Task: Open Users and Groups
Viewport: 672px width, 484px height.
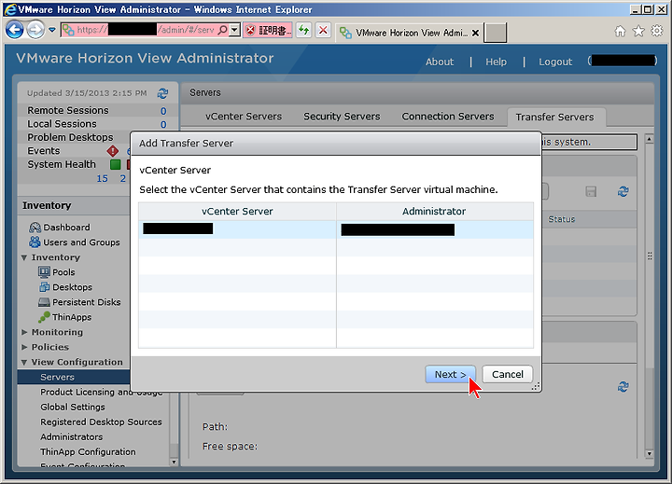Action: coord(81,242)
